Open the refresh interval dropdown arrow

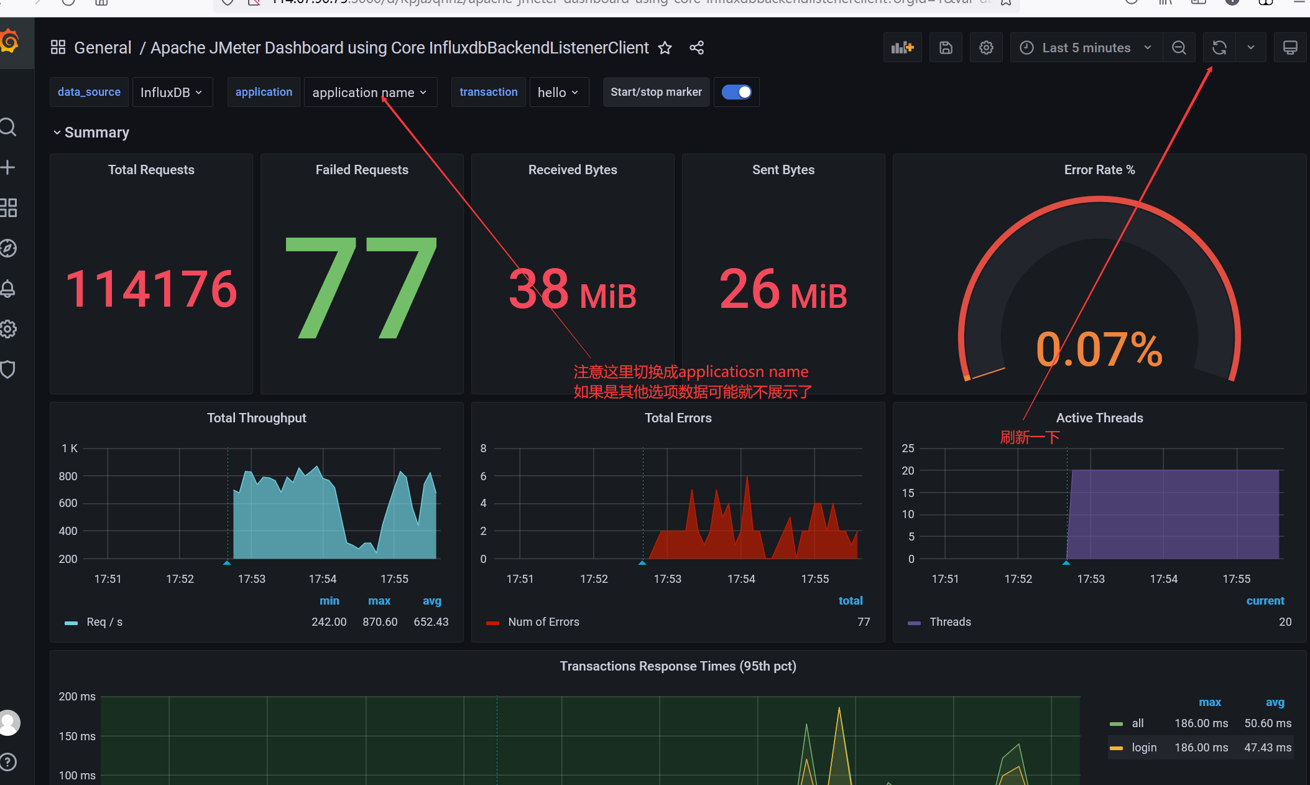pos(1251,48)
